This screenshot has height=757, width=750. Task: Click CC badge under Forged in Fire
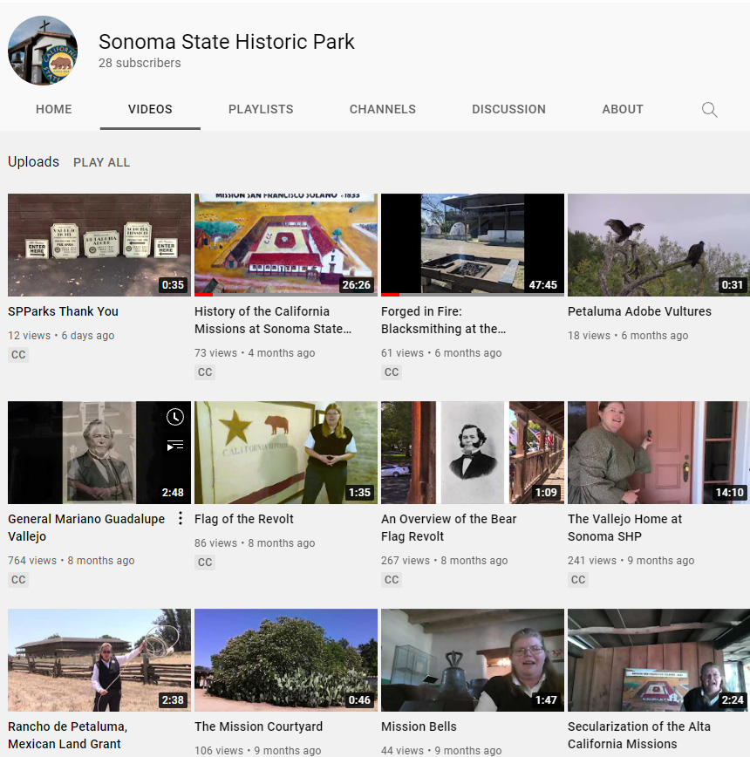392,372
